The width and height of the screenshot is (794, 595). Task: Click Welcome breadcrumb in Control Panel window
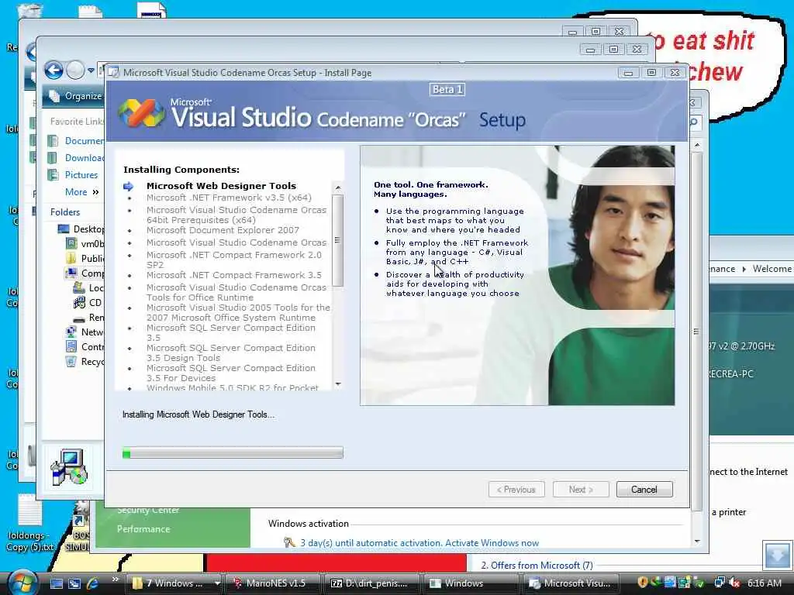click(x=772, y=269)
